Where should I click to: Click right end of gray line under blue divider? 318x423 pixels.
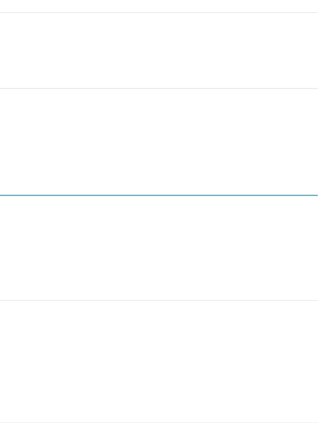(x=316, y=300)
